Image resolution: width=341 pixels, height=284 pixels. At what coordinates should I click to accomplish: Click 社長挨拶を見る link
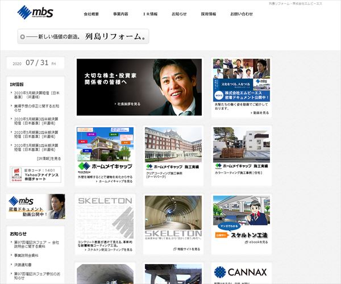128,104
